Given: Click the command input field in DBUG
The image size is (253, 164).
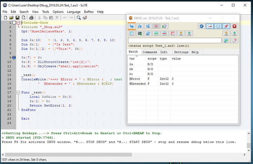Looking at the screenshot, I should click(174, 41).
